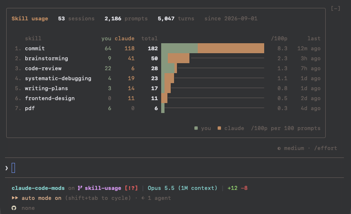Click '8.3' rate in commit row

(282, 48)
